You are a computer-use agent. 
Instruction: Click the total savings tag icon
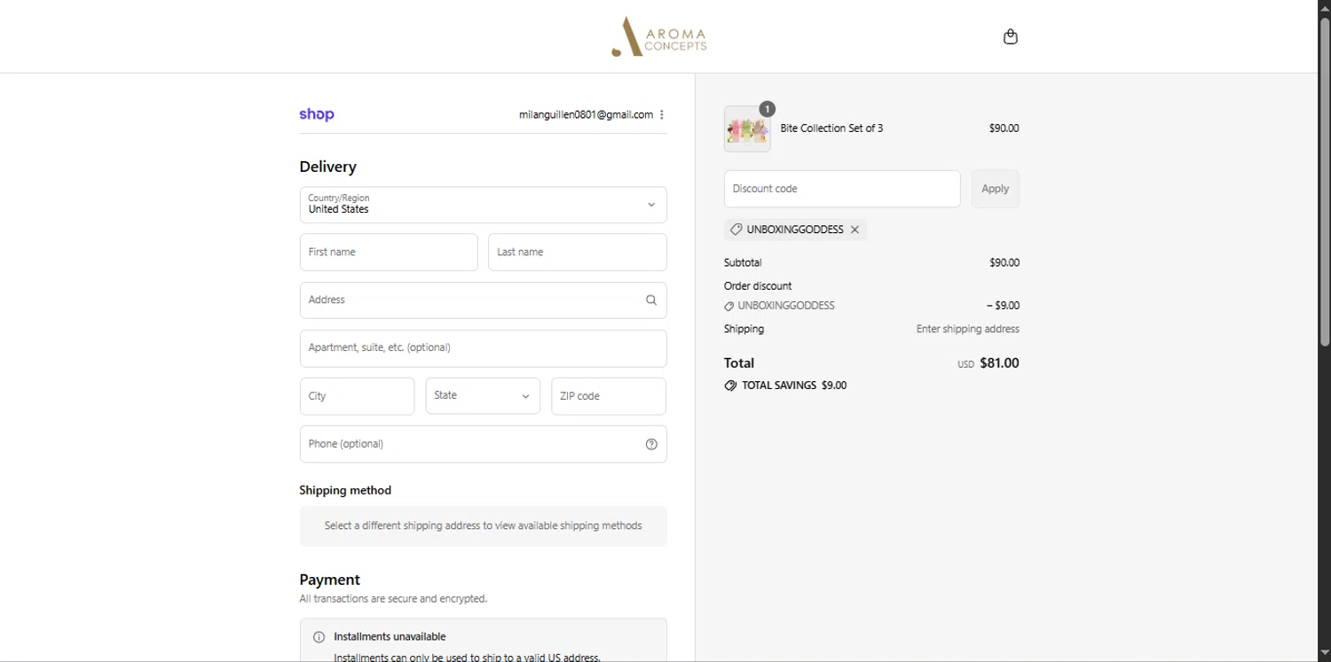(730, 386)
